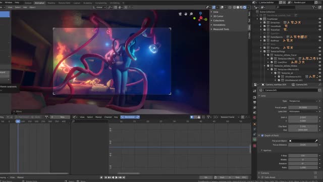Toggle the Depth of Field checkbox
The height and width of the screenshot is (182, 323).
click(x=262, y=135)
